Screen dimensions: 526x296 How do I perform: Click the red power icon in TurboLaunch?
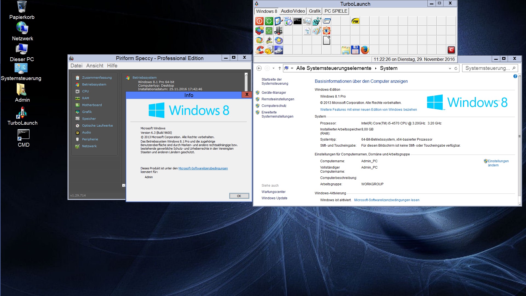pyautogui.click(x=259, y=21)
